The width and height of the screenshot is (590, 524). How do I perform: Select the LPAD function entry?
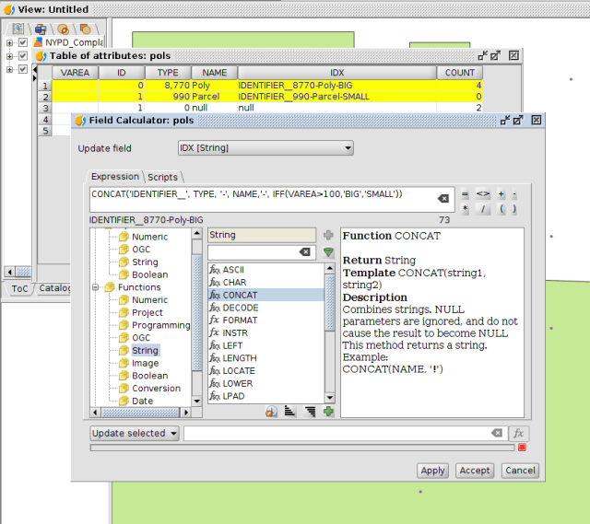pyautogui.click(x=233, y=396)
